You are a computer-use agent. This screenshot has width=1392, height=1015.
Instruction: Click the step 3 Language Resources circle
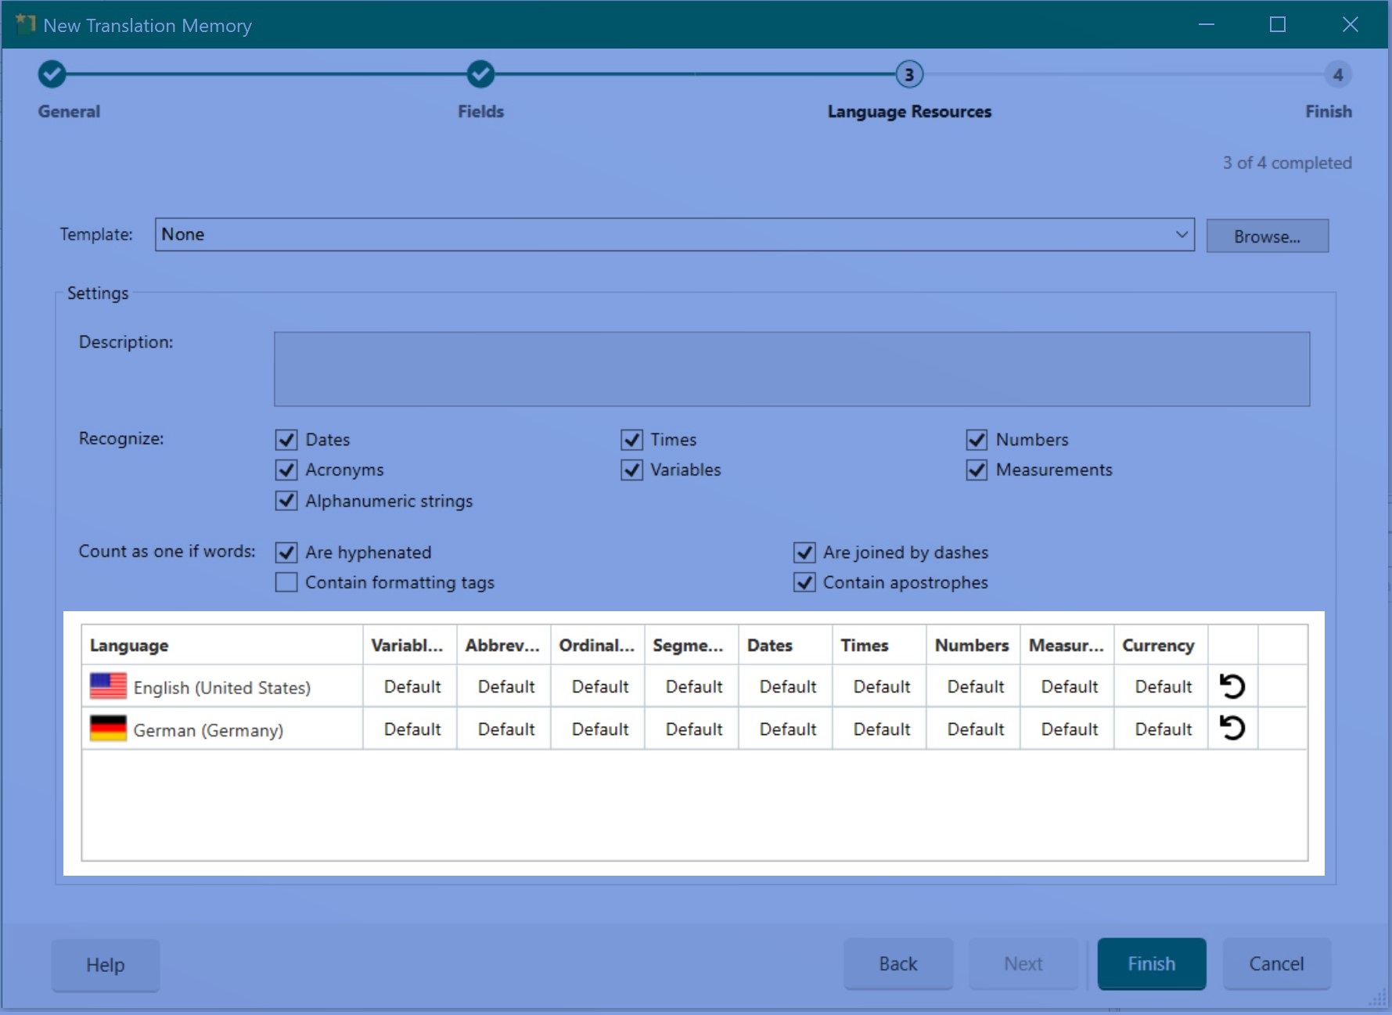[908, 75]
